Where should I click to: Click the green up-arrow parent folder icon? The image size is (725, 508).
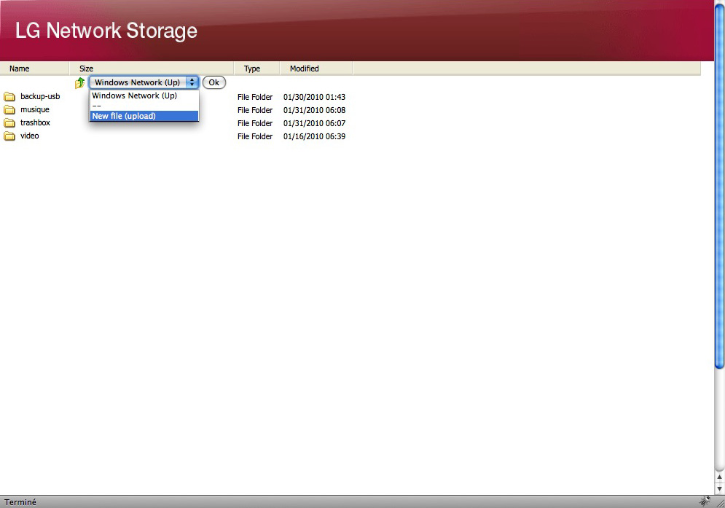79,83
